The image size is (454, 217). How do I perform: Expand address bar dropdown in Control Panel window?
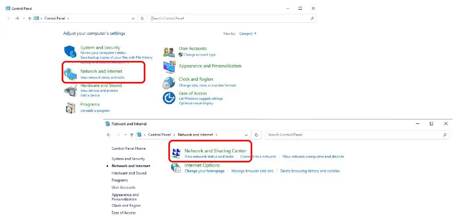pos(133,18)
